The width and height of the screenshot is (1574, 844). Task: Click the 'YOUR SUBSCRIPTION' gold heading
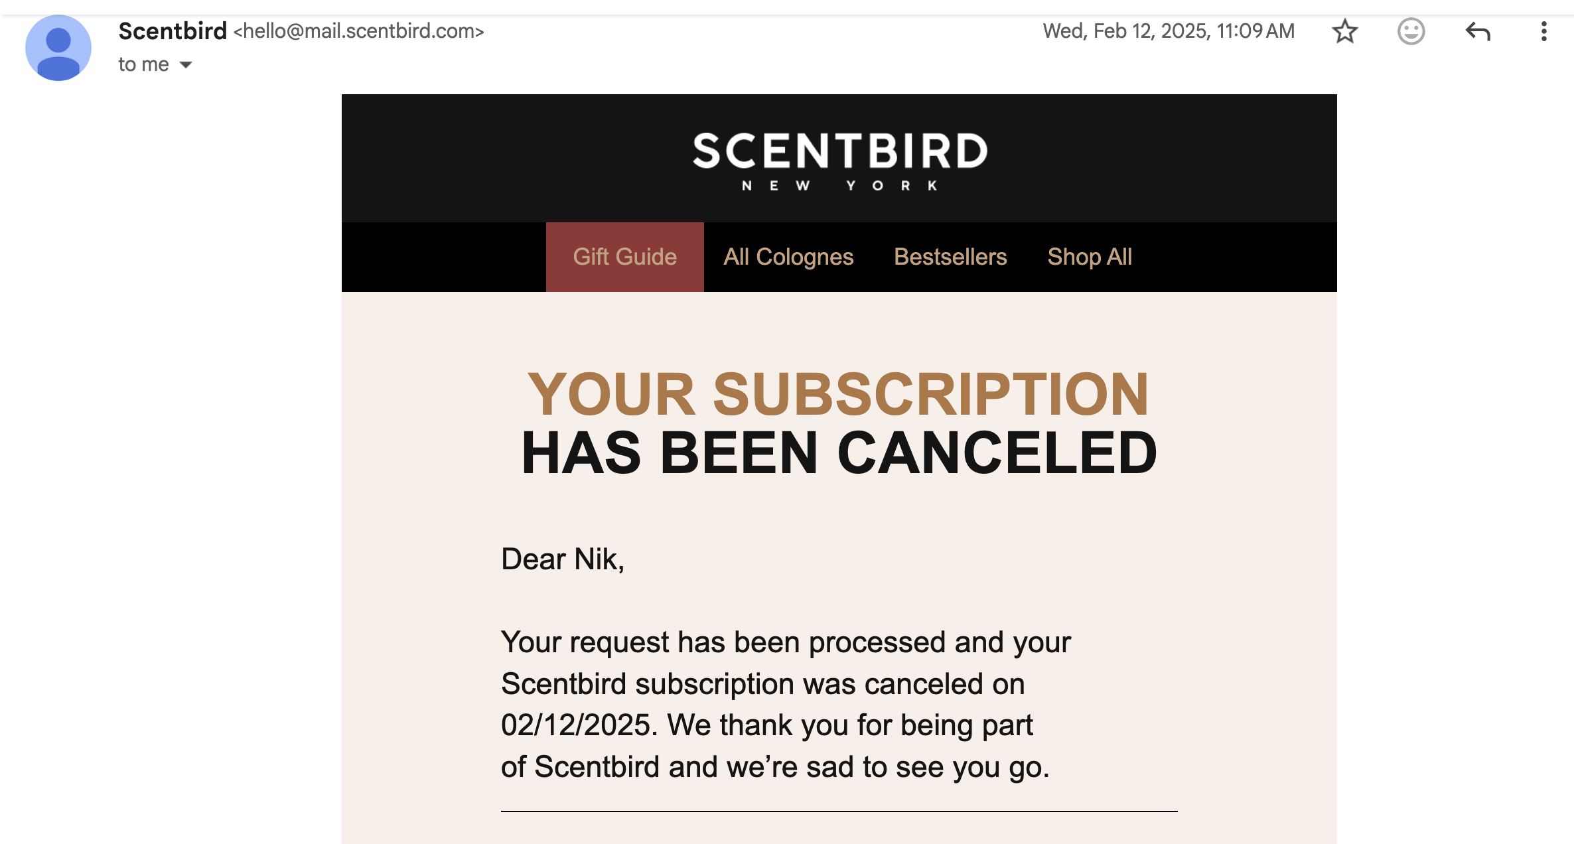pos(837,394)
